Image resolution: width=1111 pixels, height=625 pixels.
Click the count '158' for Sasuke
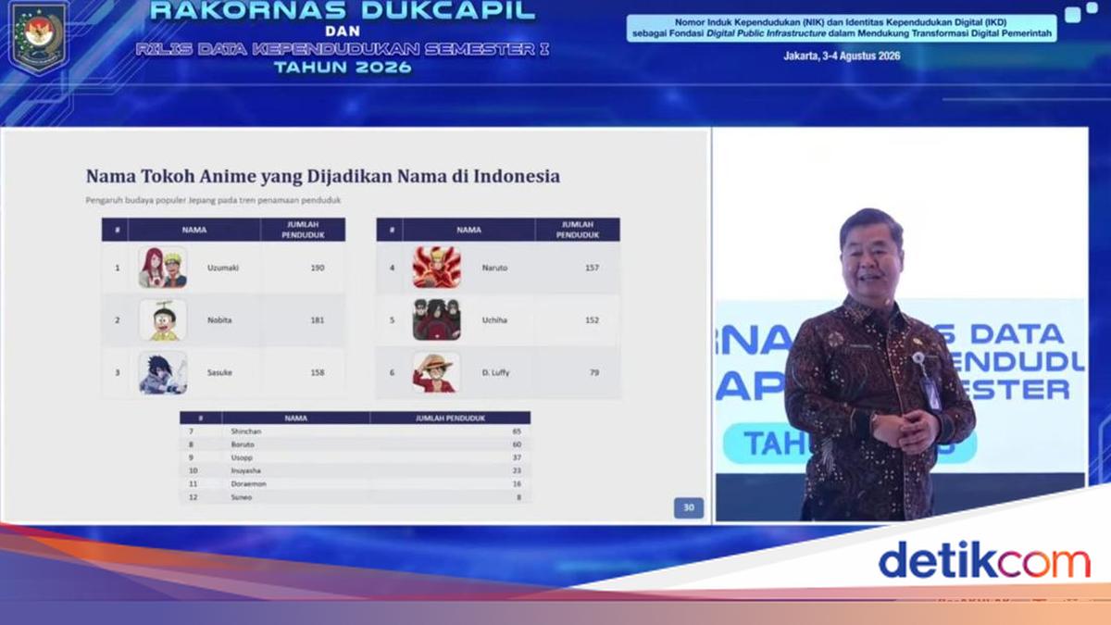318,373
